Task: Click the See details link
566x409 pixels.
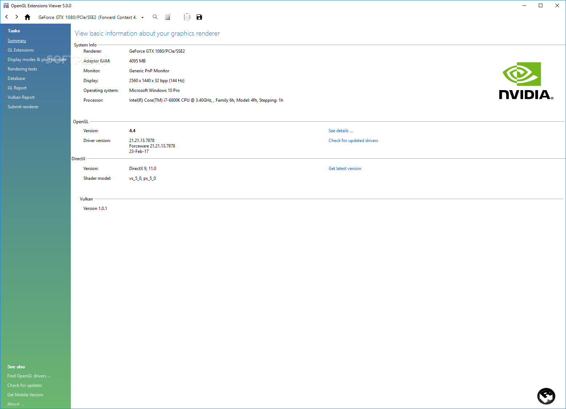Action: point(341,131)
